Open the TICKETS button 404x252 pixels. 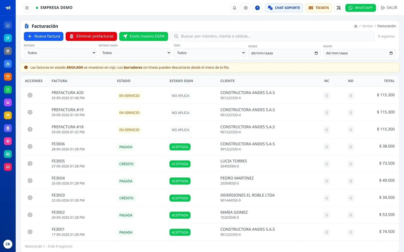pos(319,8)
